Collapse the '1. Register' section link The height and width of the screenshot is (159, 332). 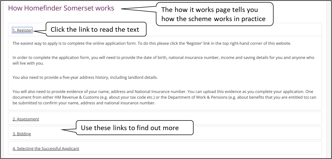click(x=22, y=30)
